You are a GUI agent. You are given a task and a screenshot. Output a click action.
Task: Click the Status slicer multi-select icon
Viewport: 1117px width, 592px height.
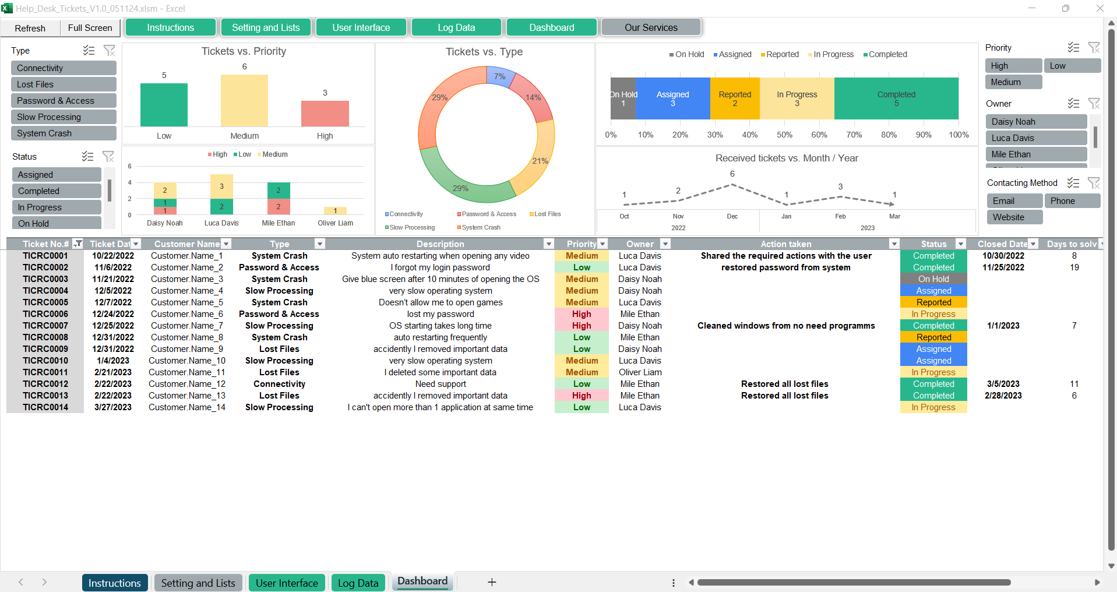(x=87, y=156)
